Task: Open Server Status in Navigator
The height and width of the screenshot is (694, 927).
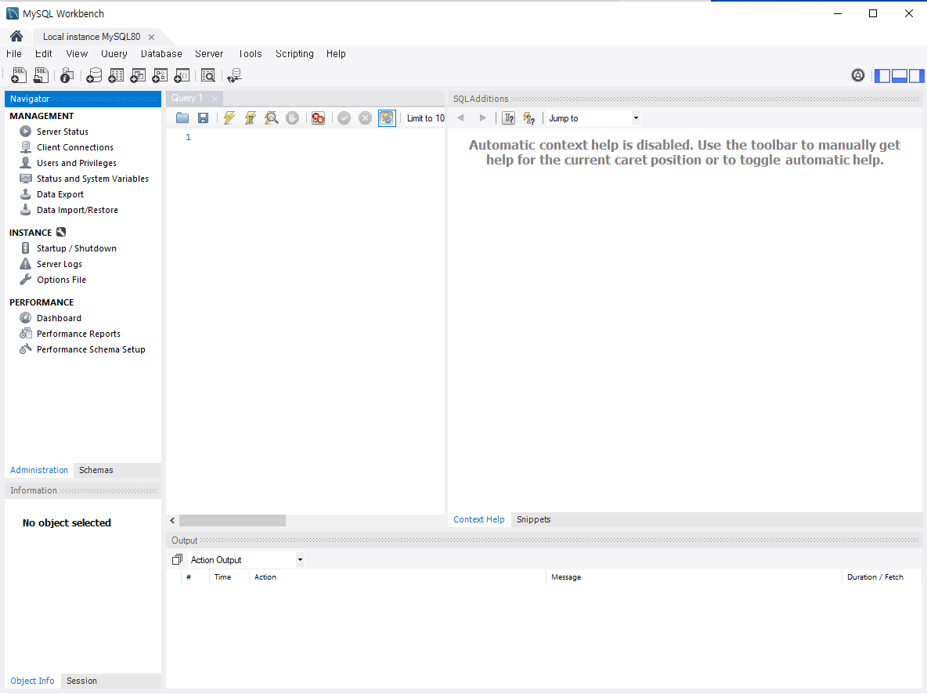Action: click(63, 132)
